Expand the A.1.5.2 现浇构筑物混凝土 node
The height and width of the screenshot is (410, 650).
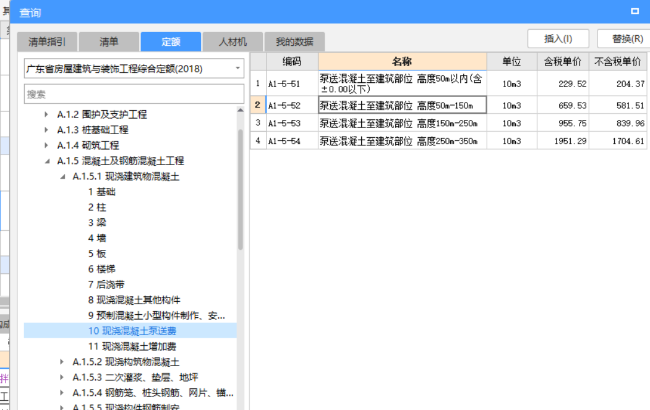point(62,362)
